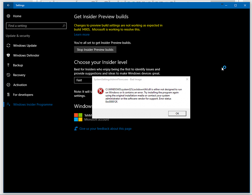
Task: Click the Update & security label
Action: (18, 36)
